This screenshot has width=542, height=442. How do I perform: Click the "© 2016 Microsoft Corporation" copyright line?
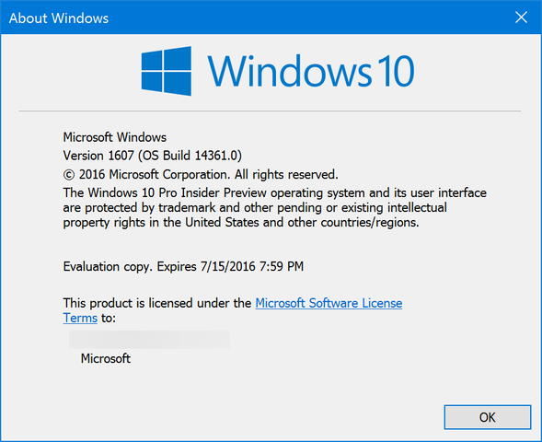pos(201,174)
